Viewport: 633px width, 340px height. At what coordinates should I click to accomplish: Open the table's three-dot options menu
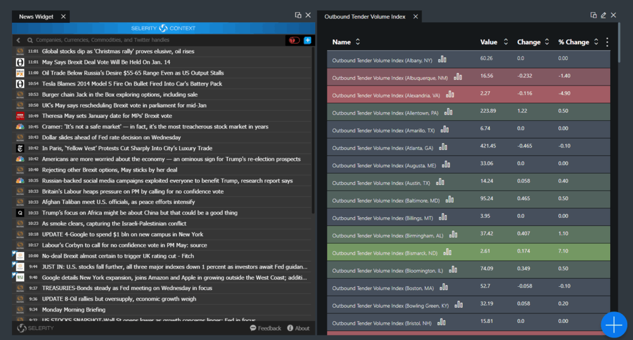[607, 42]
